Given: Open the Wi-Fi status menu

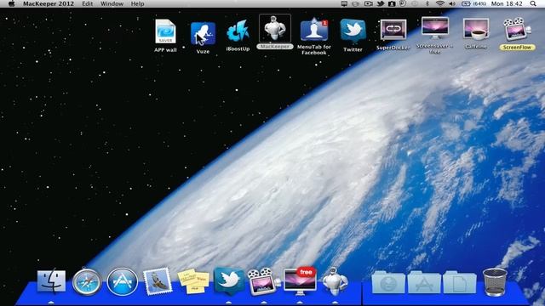Looking at the screenshot, I should click(440, 3).
